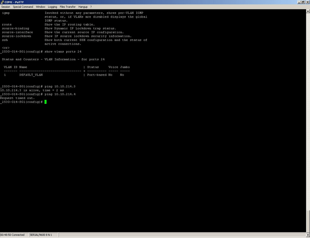Open the question mark help menu
The width and height of the screenshot is (310, 238).
[x=91, y=7]
